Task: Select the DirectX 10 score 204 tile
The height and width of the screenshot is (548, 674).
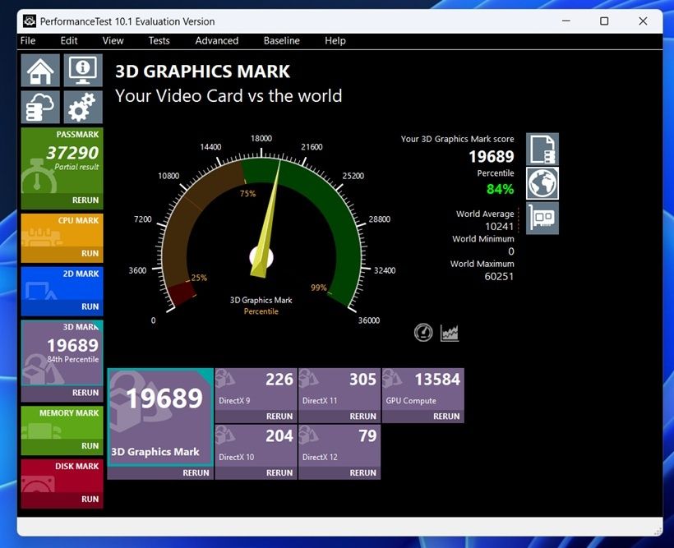Action: (256, 445)
